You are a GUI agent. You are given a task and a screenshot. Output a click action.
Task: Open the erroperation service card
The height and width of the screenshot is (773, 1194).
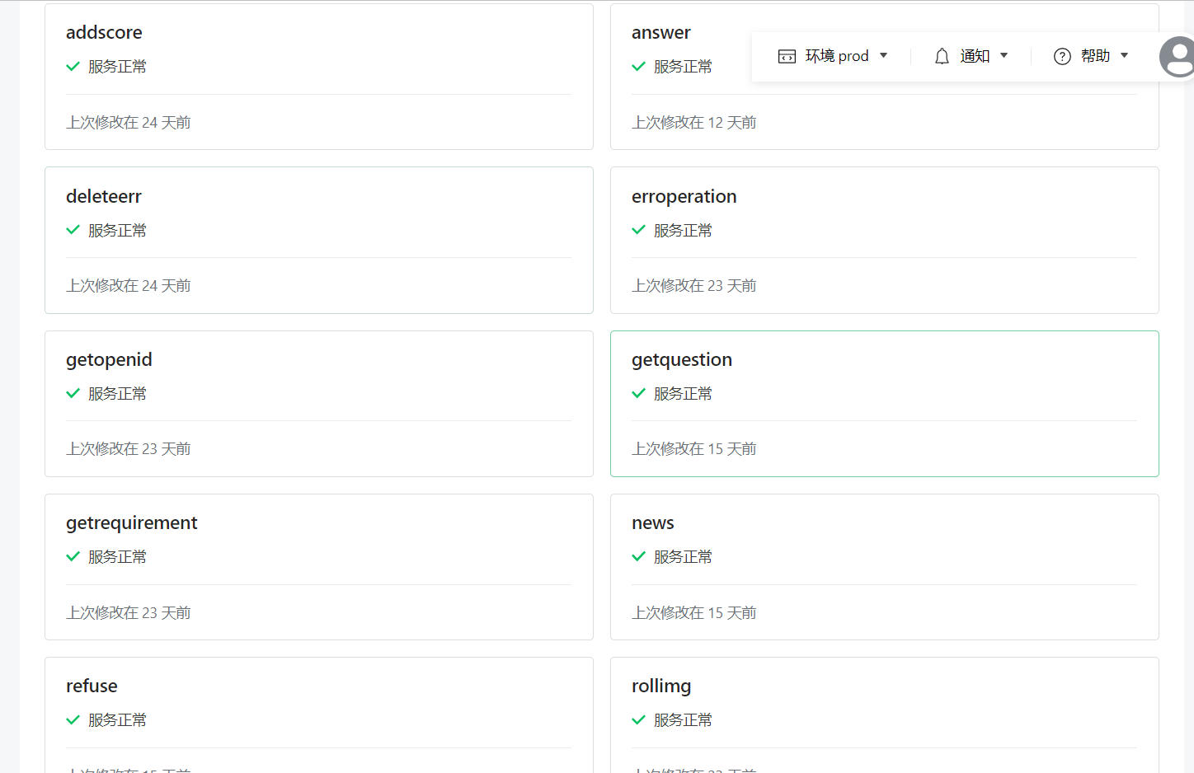pos(885,240)
